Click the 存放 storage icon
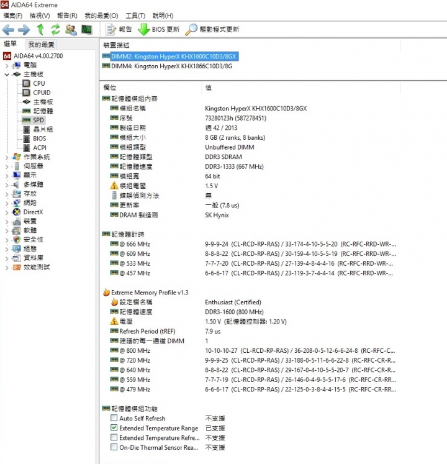This screenshot has height=464, width=447. tap(17, 194)
